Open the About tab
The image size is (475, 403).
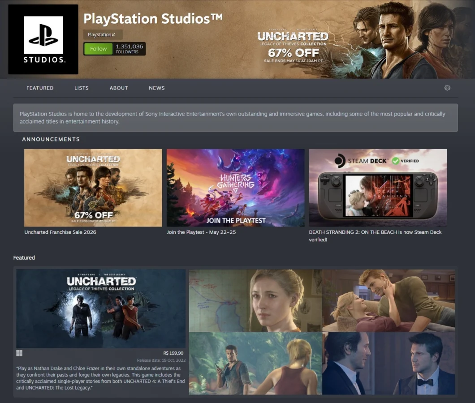(x=119, y=88)
